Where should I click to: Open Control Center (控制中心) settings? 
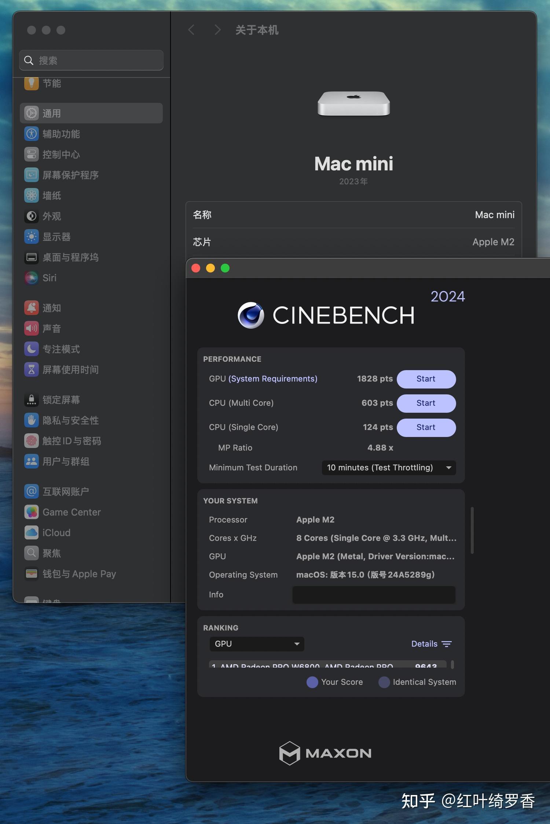point(61,155)
